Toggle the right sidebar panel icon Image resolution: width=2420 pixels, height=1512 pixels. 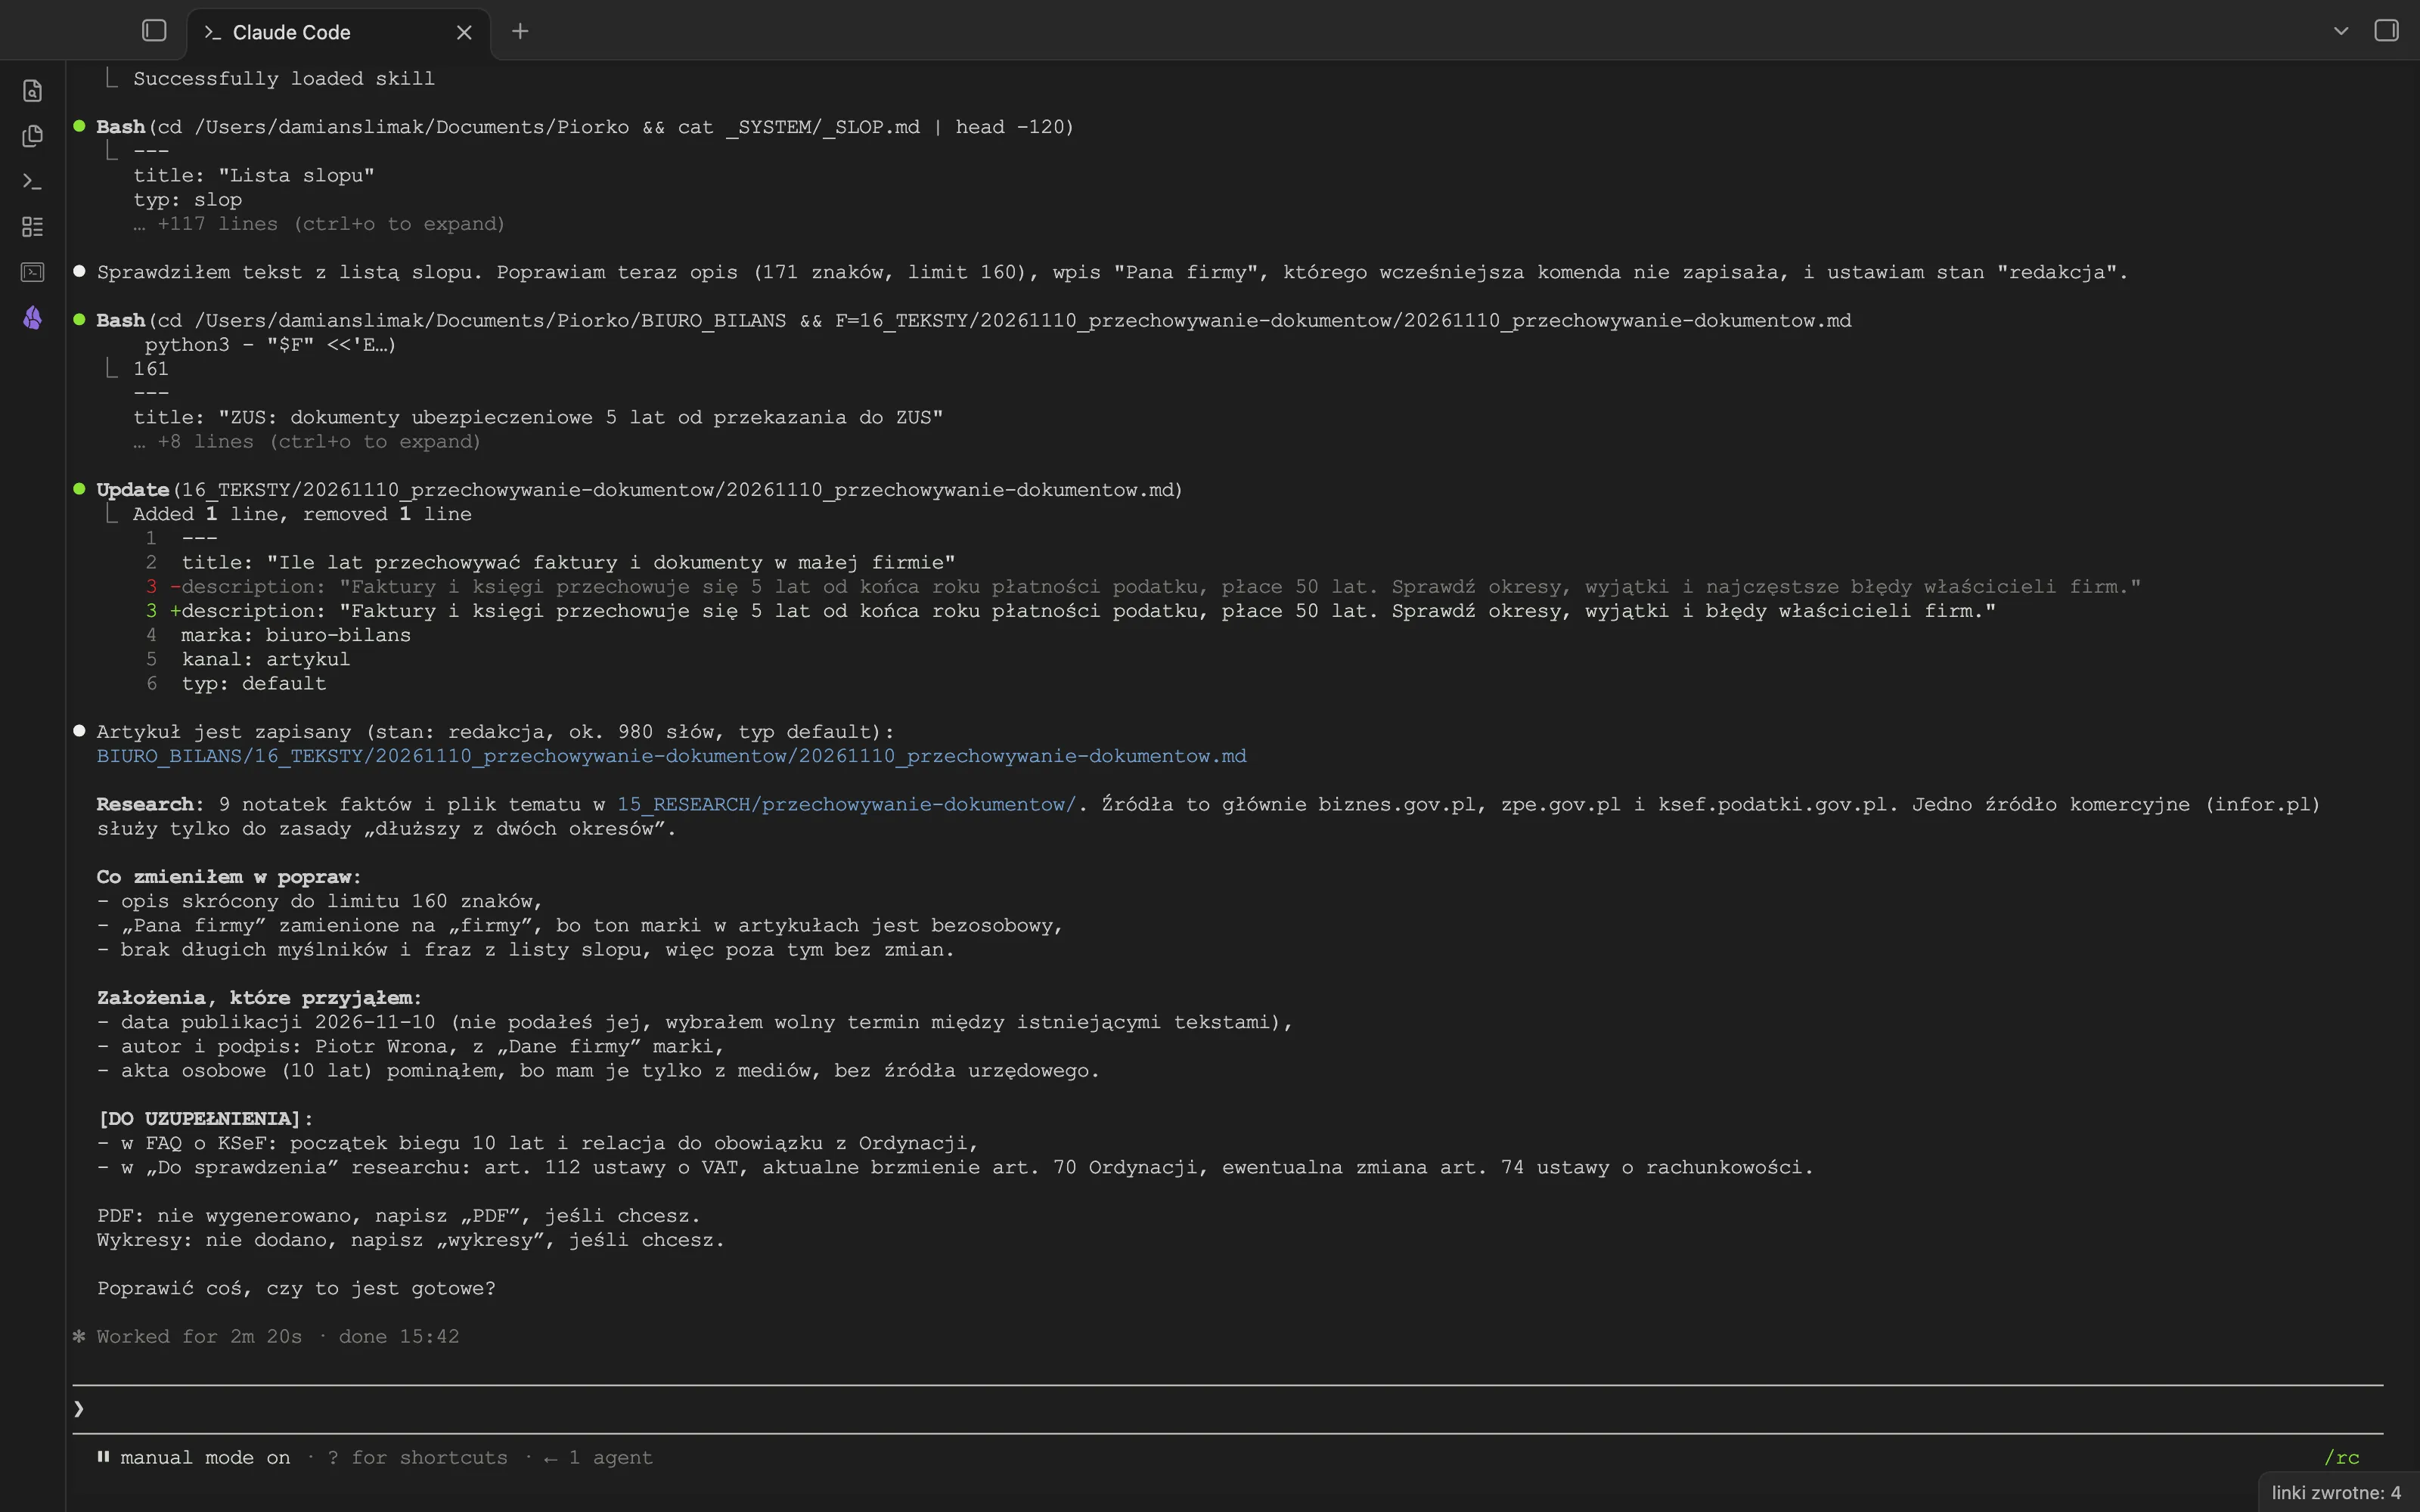tap(2386, 31)
